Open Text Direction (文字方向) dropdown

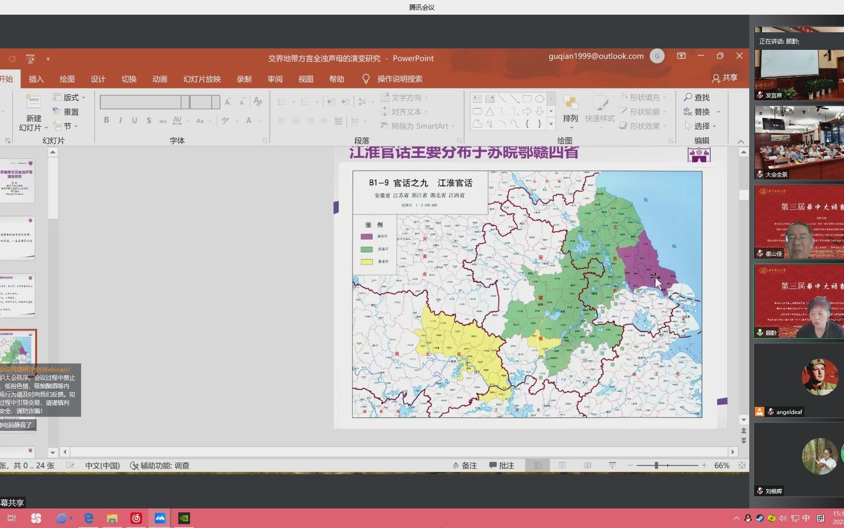tap(404, 97)
